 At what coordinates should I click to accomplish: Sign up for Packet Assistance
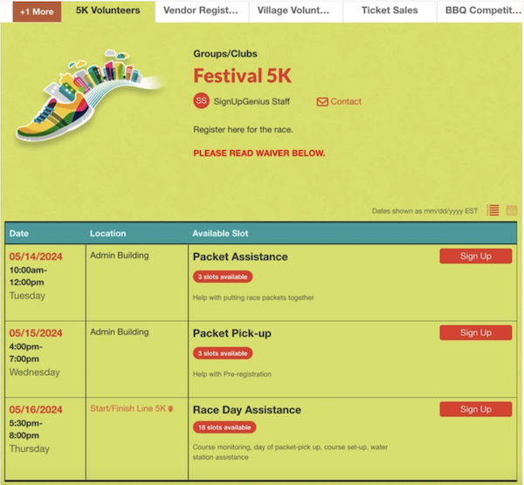(x=476, y=256)
